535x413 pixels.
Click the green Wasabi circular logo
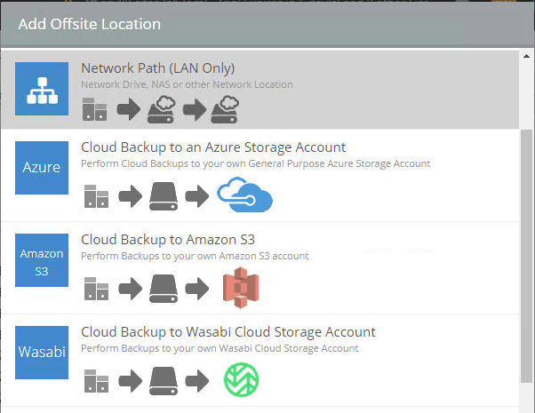(240, 380)
